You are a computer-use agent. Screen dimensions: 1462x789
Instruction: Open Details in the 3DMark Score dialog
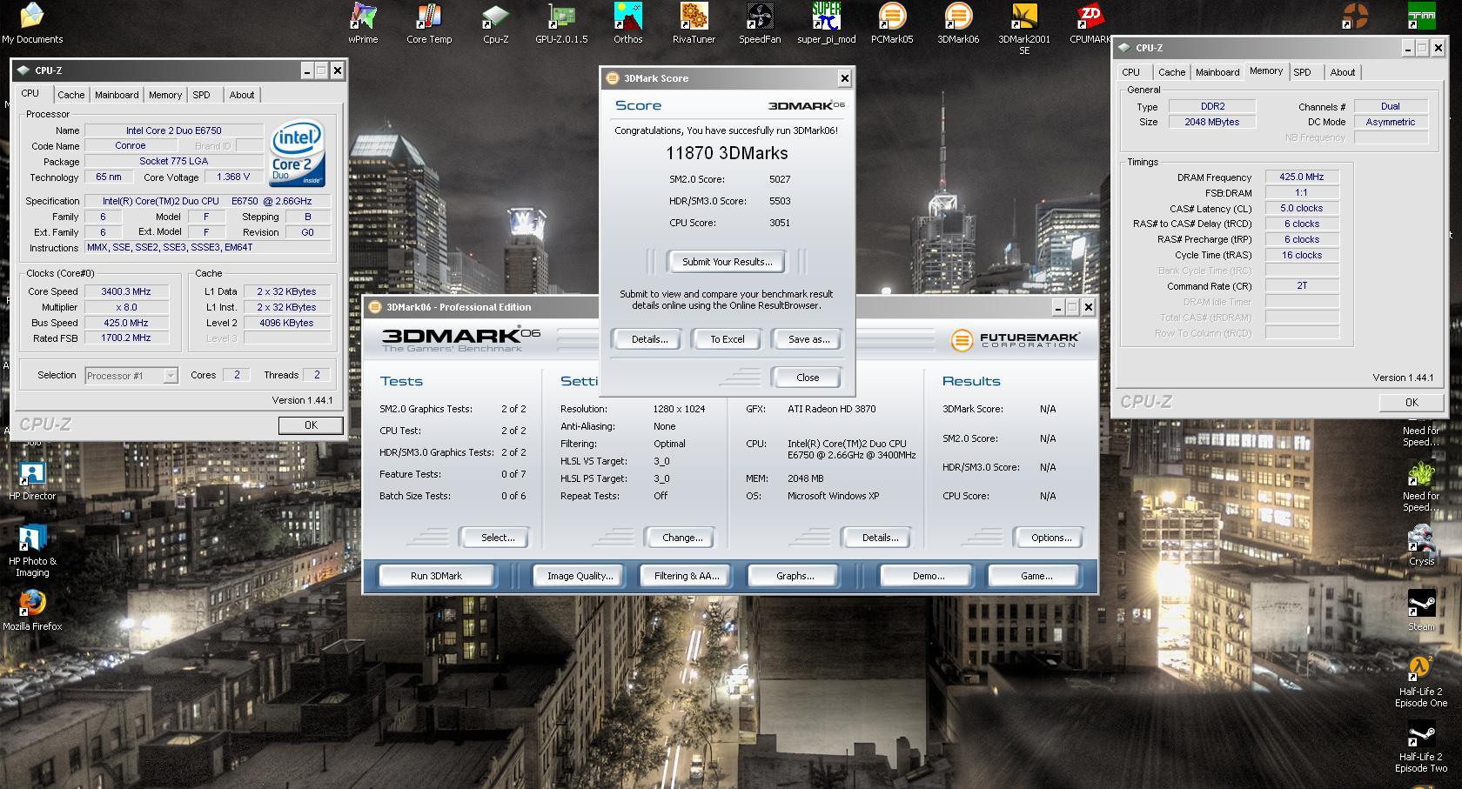[649, 339]
